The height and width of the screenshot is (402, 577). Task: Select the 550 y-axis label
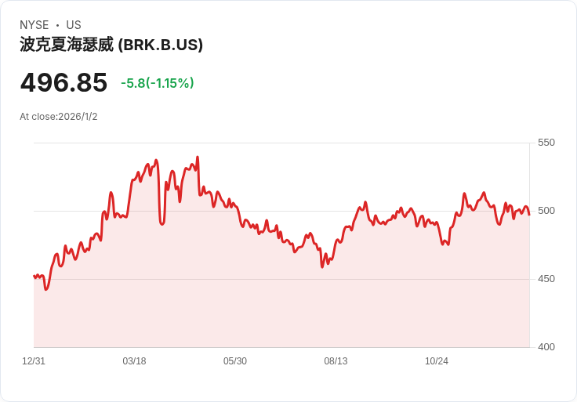coord(546,143)
